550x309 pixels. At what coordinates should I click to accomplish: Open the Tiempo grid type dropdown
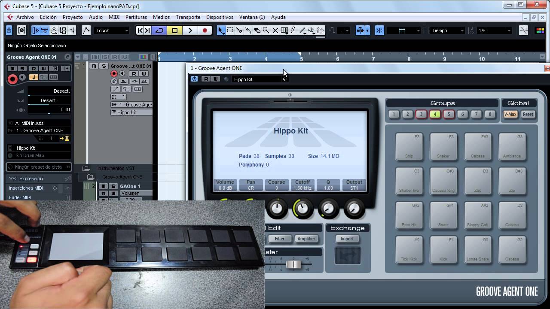(448, 30)
